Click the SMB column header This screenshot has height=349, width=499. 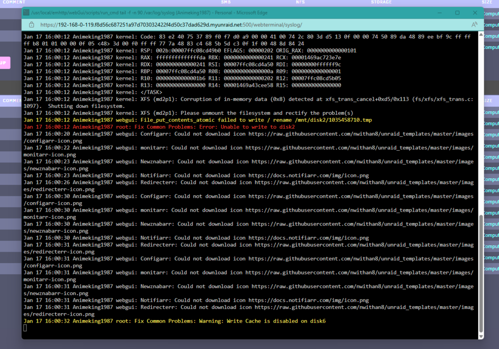(226, 2)
